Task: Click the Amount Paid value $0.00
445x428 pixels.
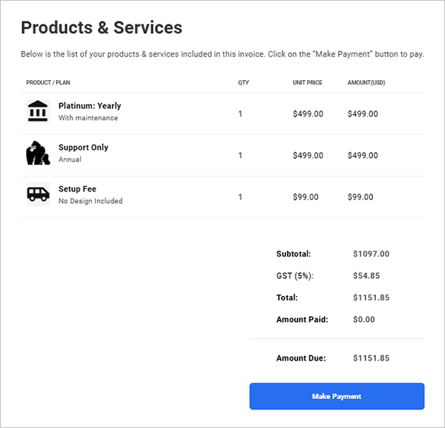Action: pyautogui.click(x=364, y=320)
